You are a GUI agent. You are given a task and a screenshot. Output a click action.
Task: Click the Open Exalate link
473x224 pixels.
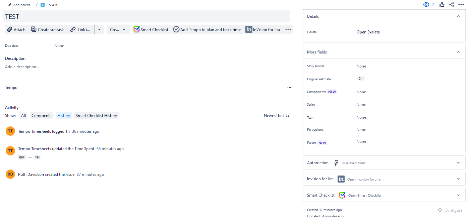(x=368, y=32)
